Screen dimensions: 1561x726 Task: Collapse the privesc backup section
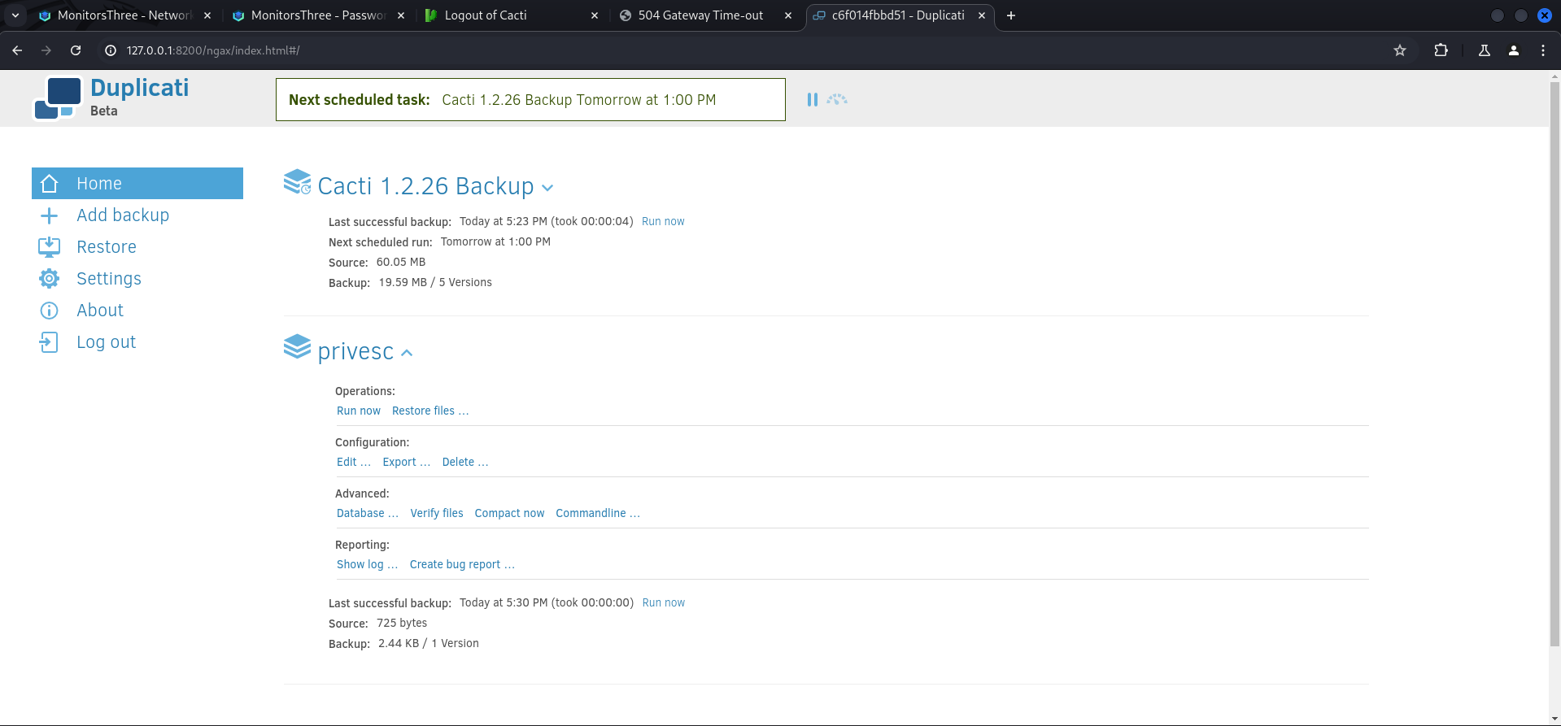click(x=407, y=353)
